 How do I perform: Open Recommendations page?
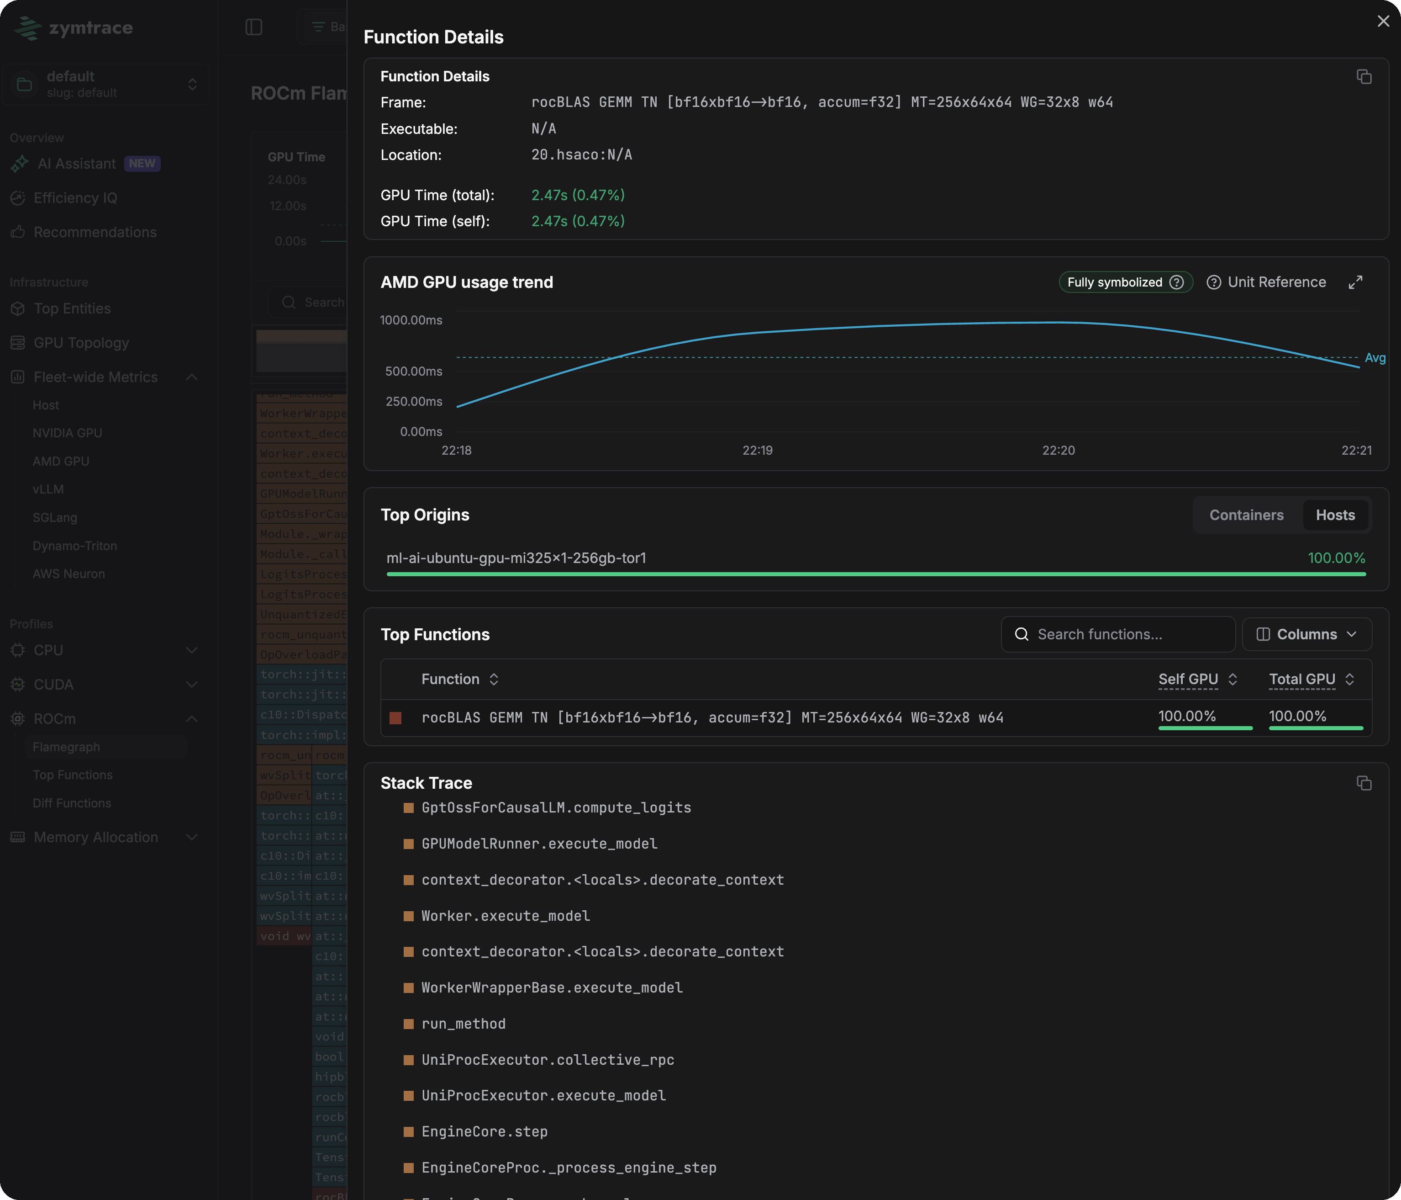tap(95, 232)
